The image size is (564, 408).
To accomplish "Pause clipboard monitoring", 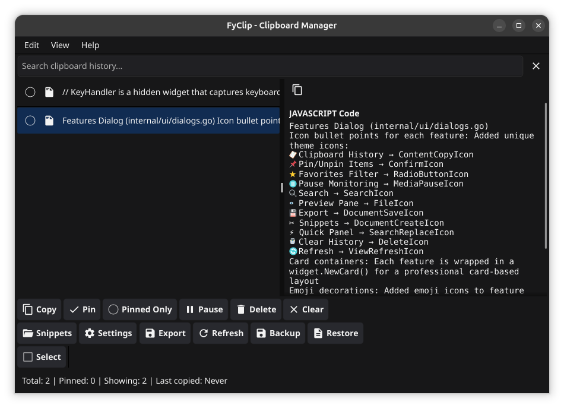I will (204, 309).
